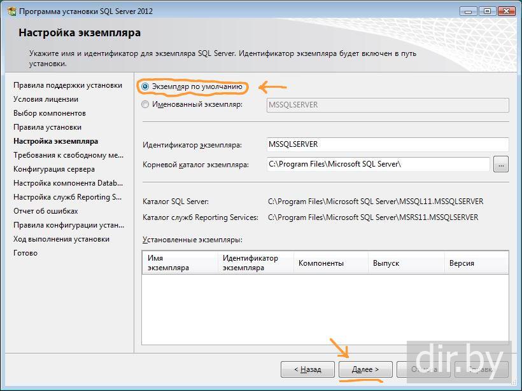
Task: Minimize the SQL Server setup window
Action: [x=471, y=10]
